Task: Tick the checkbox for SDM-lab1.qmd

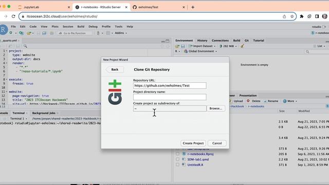Action: tap(177, 159)
